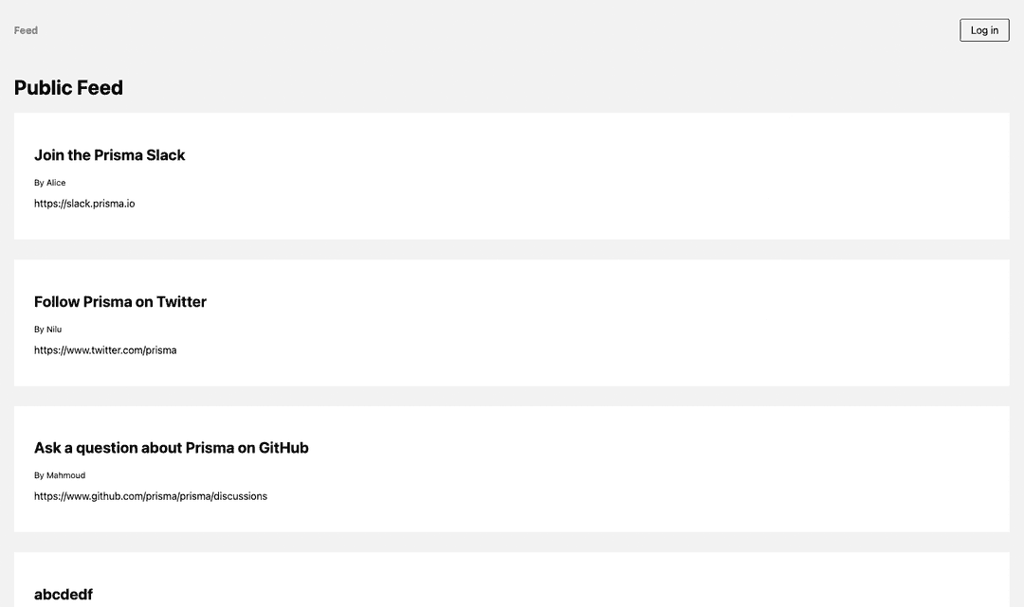Click the third post card
This screenshot has width=1024, height=607.
512,469
